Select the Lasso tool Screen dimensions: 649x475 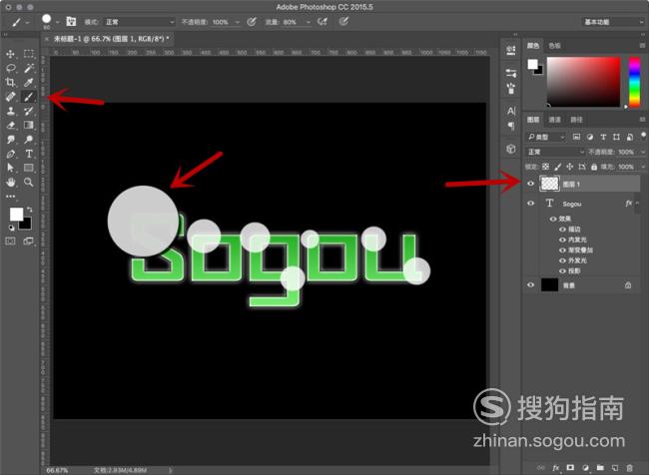[x=11, y=68]
